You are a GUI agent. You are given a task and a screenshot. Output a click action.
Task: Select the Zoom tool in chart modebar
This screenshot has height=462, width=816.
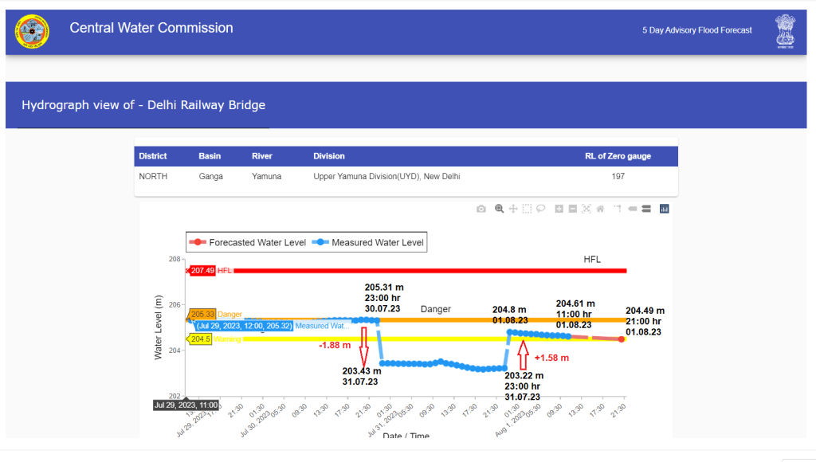click(x=500, y=209)
